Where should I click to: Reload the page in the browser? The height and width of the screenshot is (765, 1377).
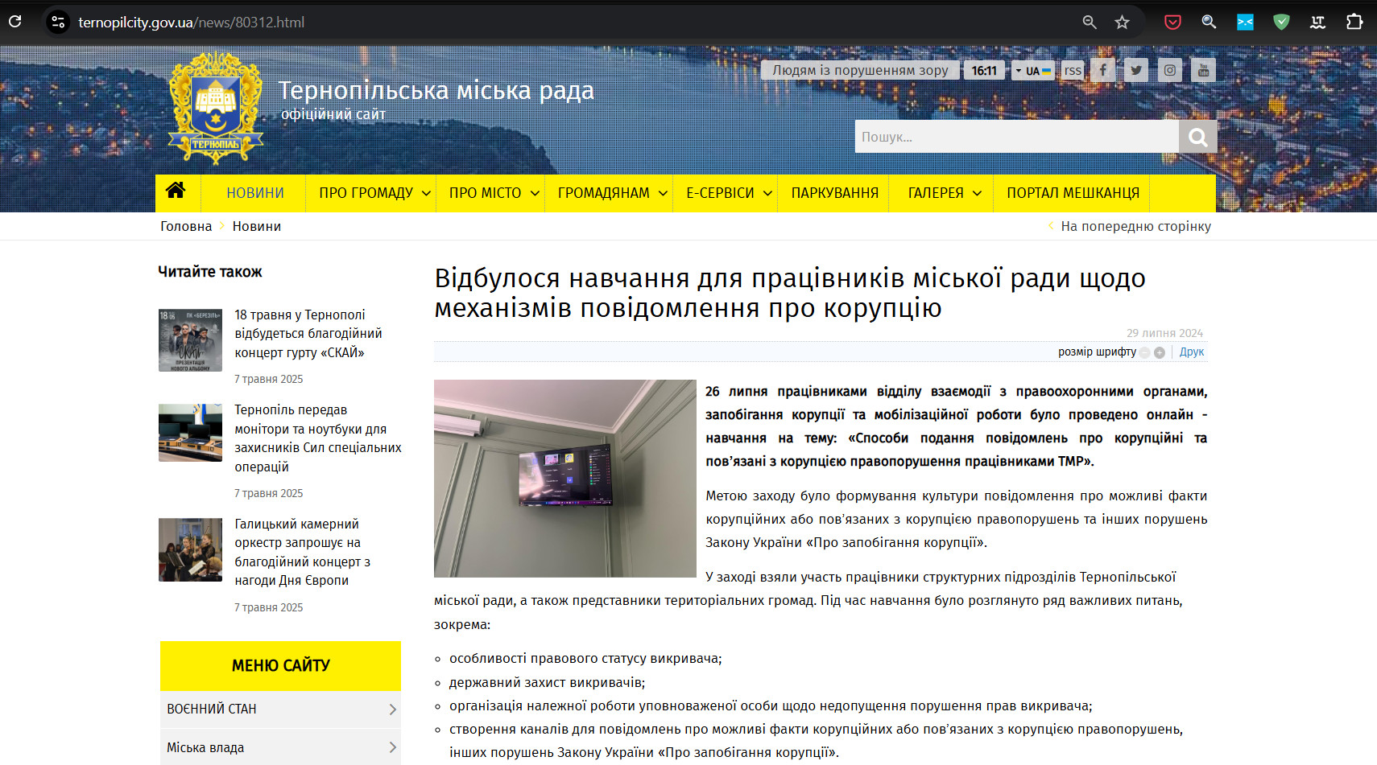pyautogui.click(x=15, y=22)
